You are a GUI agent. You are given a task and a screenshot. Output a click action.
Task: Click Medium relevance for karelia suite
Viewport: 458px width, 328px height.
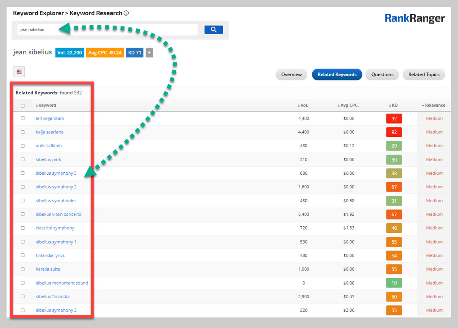(x=434, y=269)
